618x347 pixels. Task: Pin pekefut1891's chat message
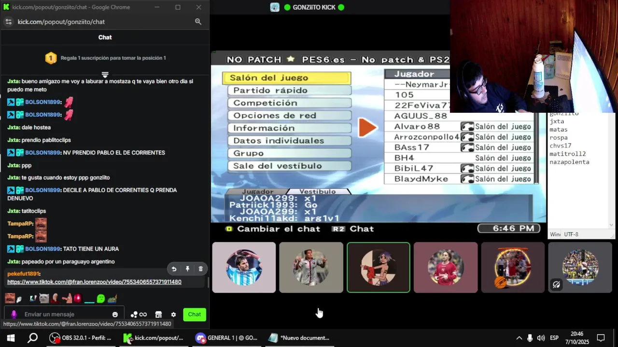point(187,269)
